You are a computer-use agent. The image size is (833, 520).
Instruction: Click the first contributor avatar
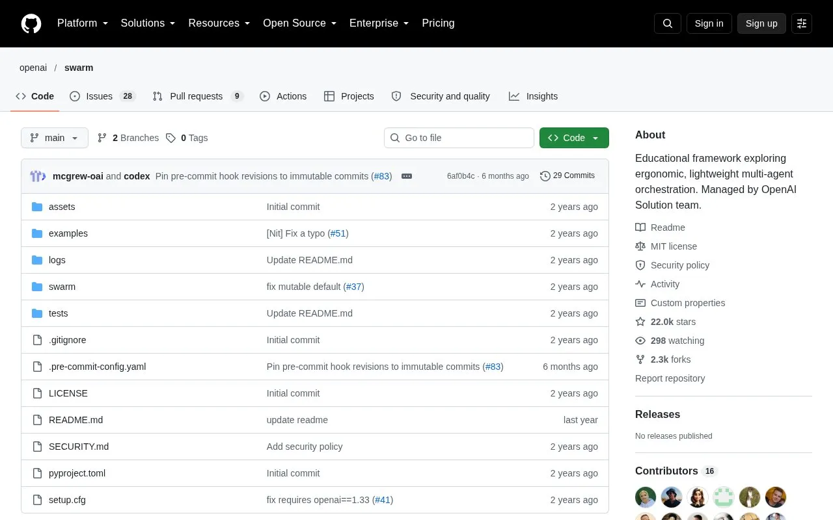pos(646,497)
